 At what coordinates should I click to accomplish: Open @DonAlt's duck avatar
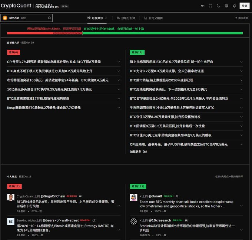click(x=134, y=197)
